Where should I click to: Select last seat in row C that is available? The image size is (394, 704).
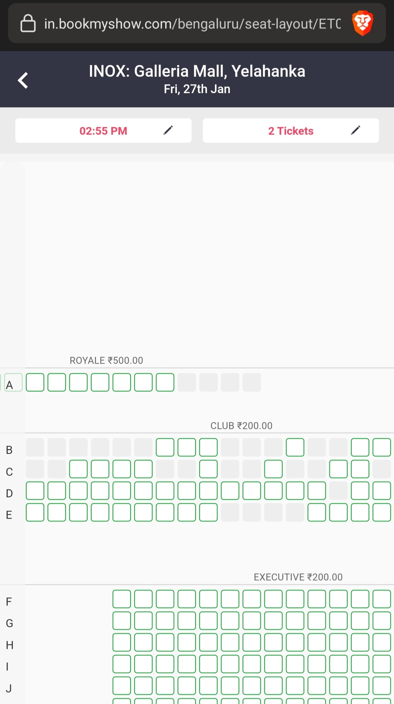pyautogui.click(x=360, y=469)
